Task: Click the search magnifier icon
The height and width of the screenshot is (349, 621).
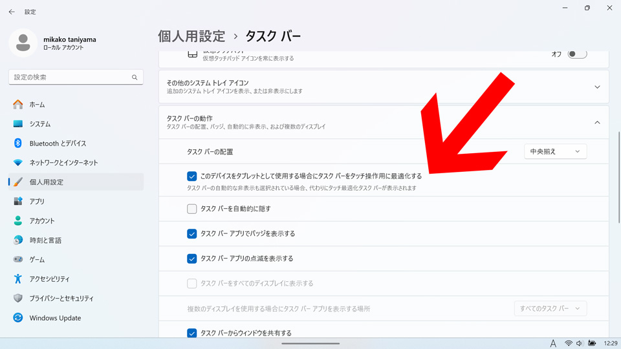Action: [x=135, y=77]
